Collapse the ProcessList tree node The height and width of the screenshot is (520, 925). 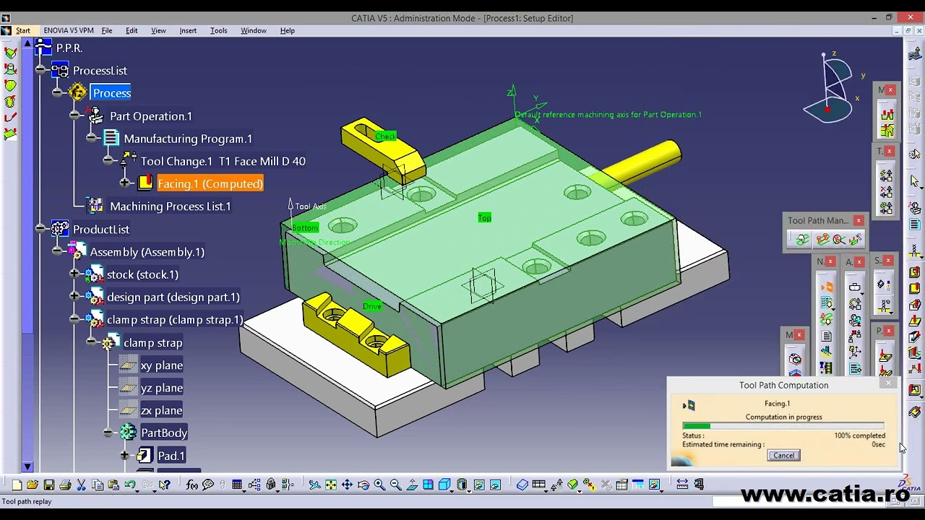click(x=40, y=70)
